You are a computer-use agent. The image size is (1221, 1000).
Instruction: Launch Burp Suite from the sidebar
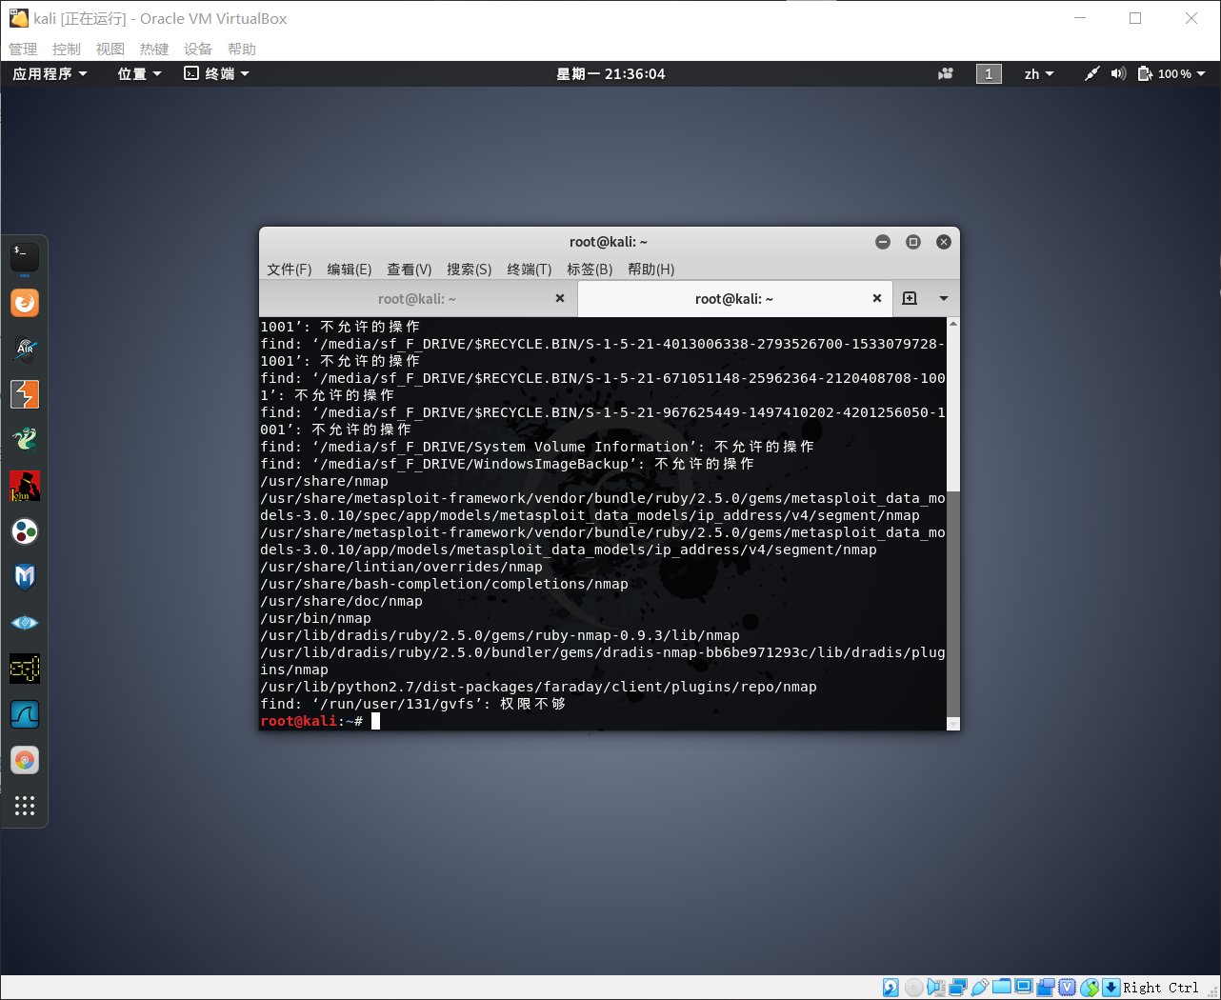tap(24, 394)
